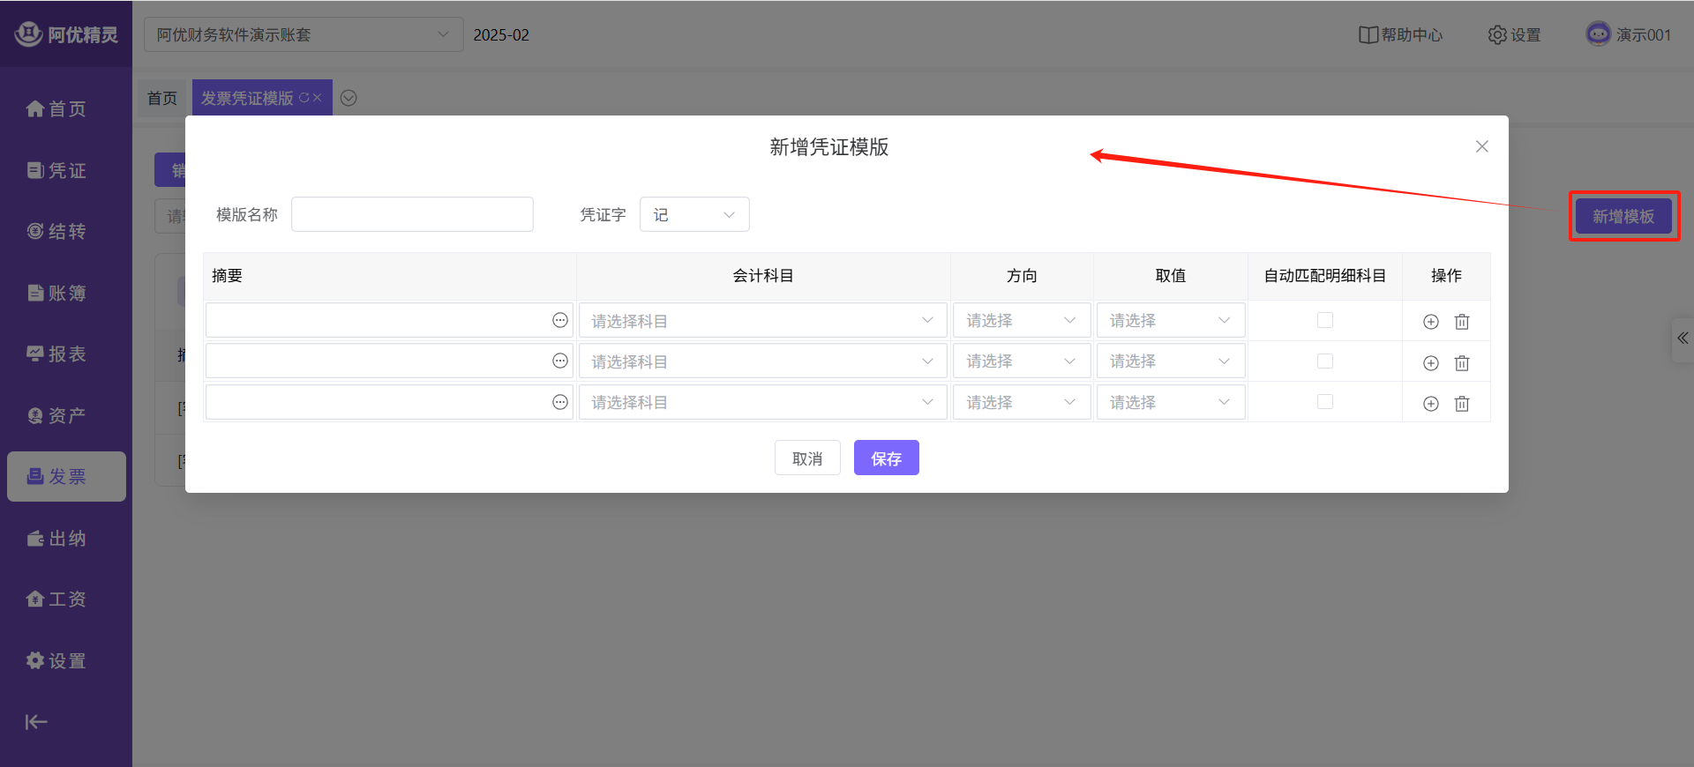Toggle auto-match checkbox in second row

pos(1324,361)
